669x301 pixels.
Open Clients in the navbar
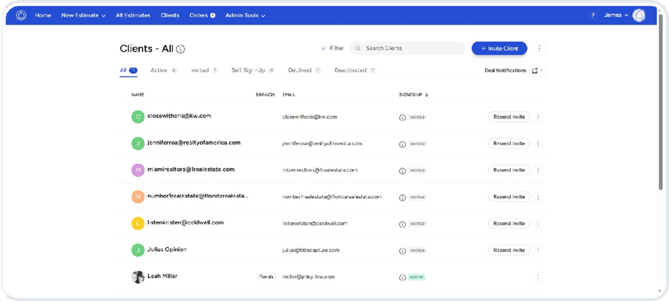pyautogui.click(x=170, y=15)
